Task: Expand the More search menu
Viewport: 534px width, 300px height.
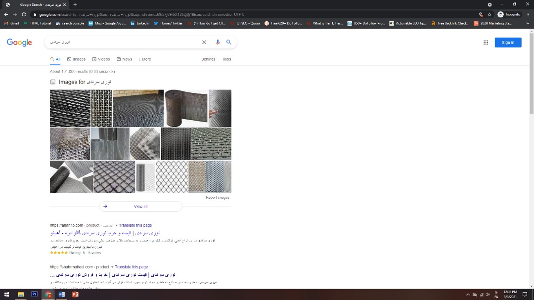Action: [145, 59]
